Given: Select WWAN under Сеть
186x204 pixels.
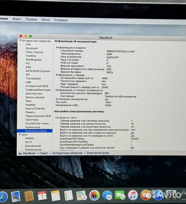Looking at the screenshot, I should (x=29, y=138).
